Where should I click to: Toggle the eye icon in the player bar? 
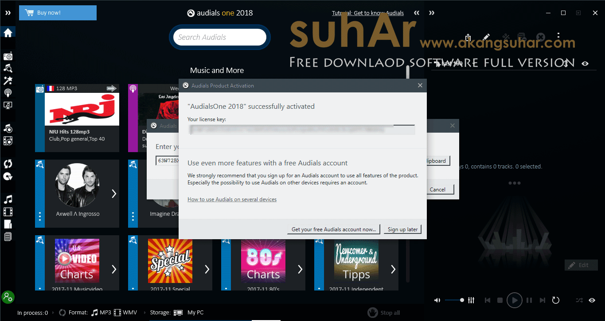coord(592,300)
